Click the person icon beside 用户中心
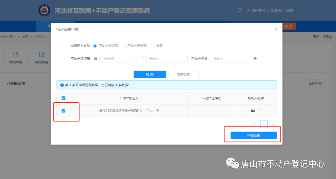The height and width of the screenshot is (179, 336). pyautogui.click(x=248, y=10)
